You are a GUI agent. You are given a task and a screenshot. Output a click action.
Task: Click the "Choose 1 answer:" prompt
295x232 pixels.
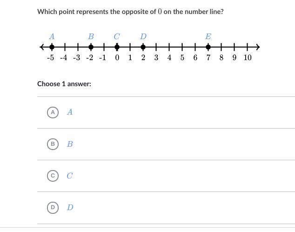click(64, 84)
